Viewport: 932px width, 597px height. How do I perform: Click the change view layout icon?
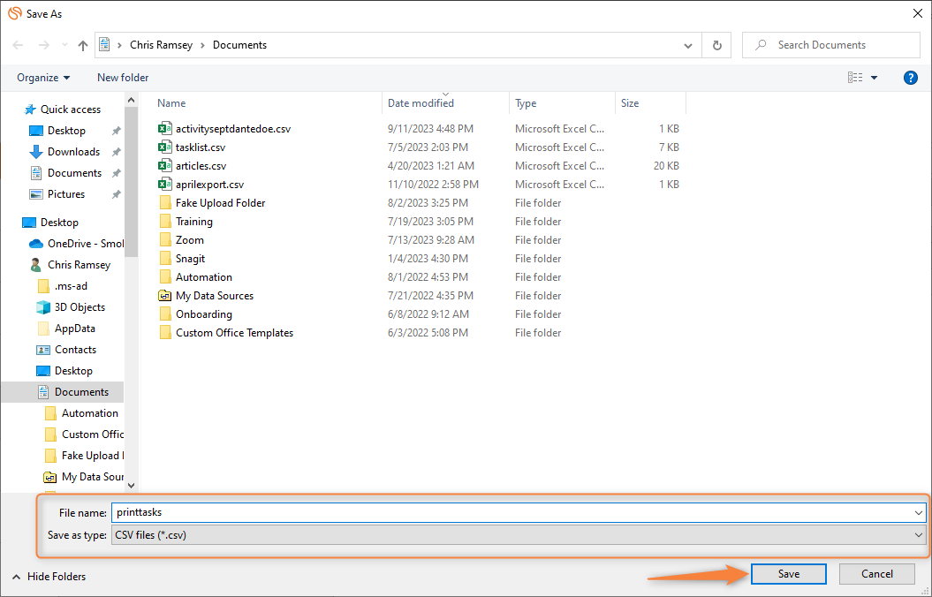click(x=855, y=78)
